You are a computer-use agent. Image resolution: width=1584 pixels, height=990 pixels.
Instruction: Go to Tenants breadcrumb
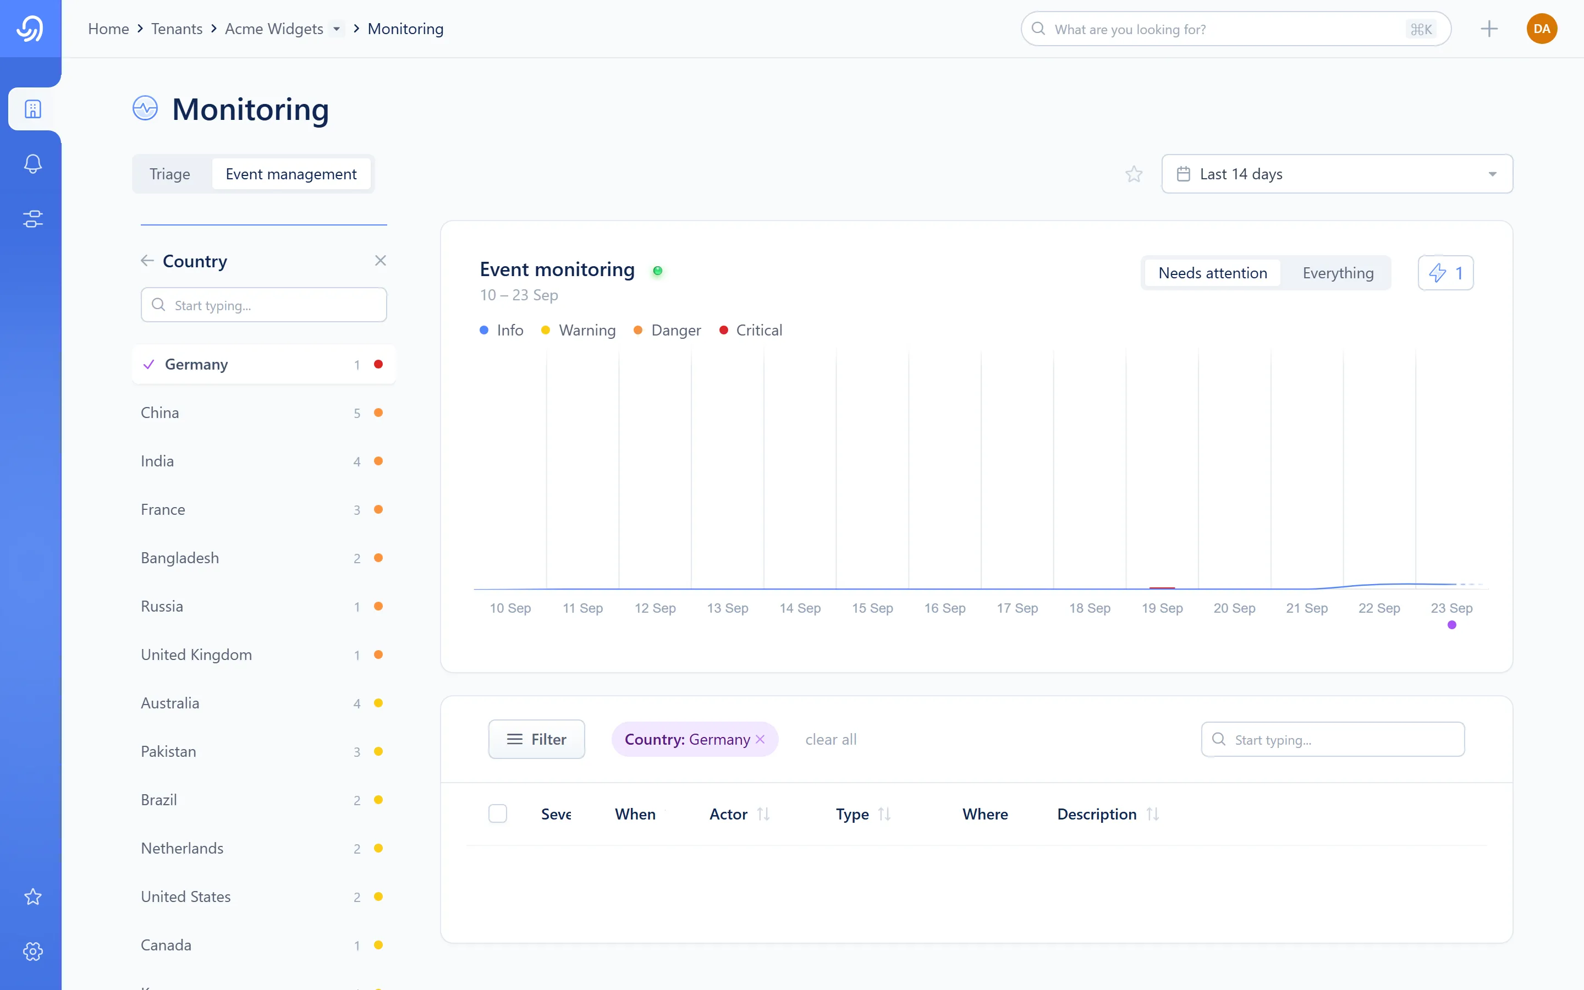tap(177, 29)
